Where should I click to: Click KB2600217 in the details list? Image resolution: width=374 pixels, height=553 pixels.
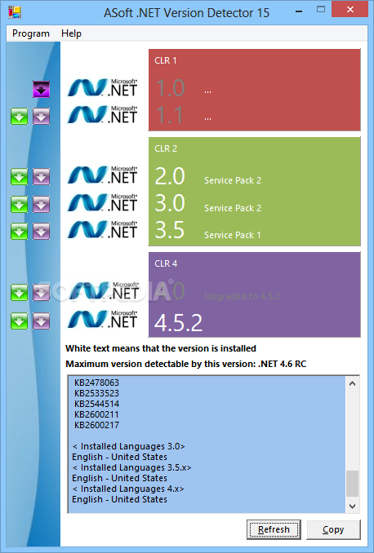96,425
